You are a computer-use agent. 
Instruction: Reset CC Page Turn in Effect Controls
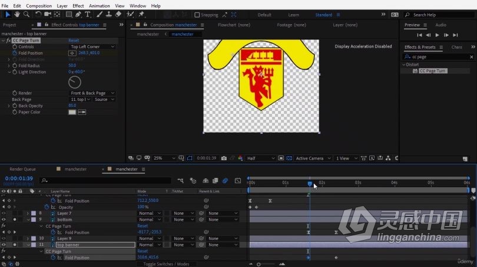[74, 40]
